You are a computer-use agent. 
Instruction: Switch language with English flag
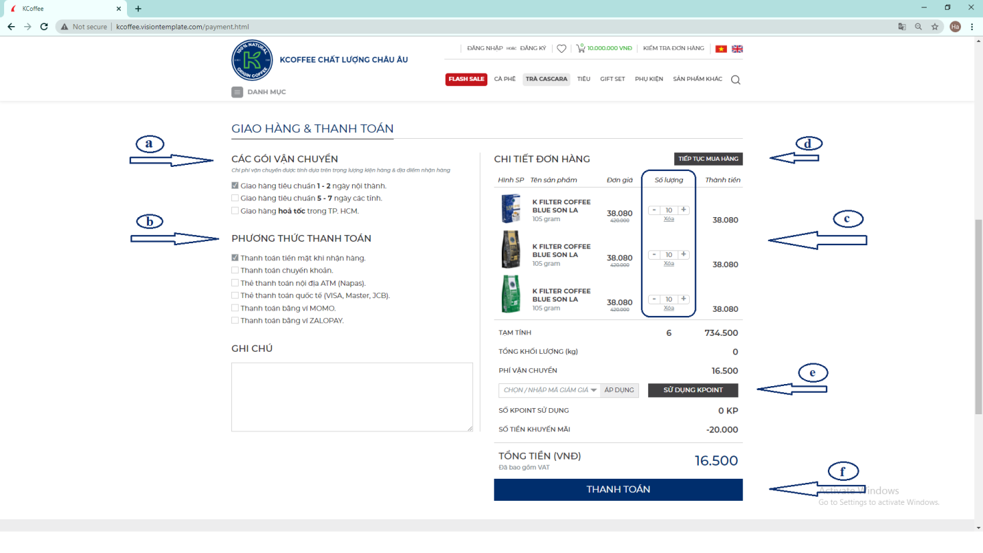tap(737, 49)
